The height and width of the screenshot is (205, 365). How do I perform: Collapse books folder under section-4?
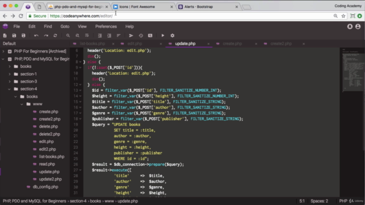15,96
